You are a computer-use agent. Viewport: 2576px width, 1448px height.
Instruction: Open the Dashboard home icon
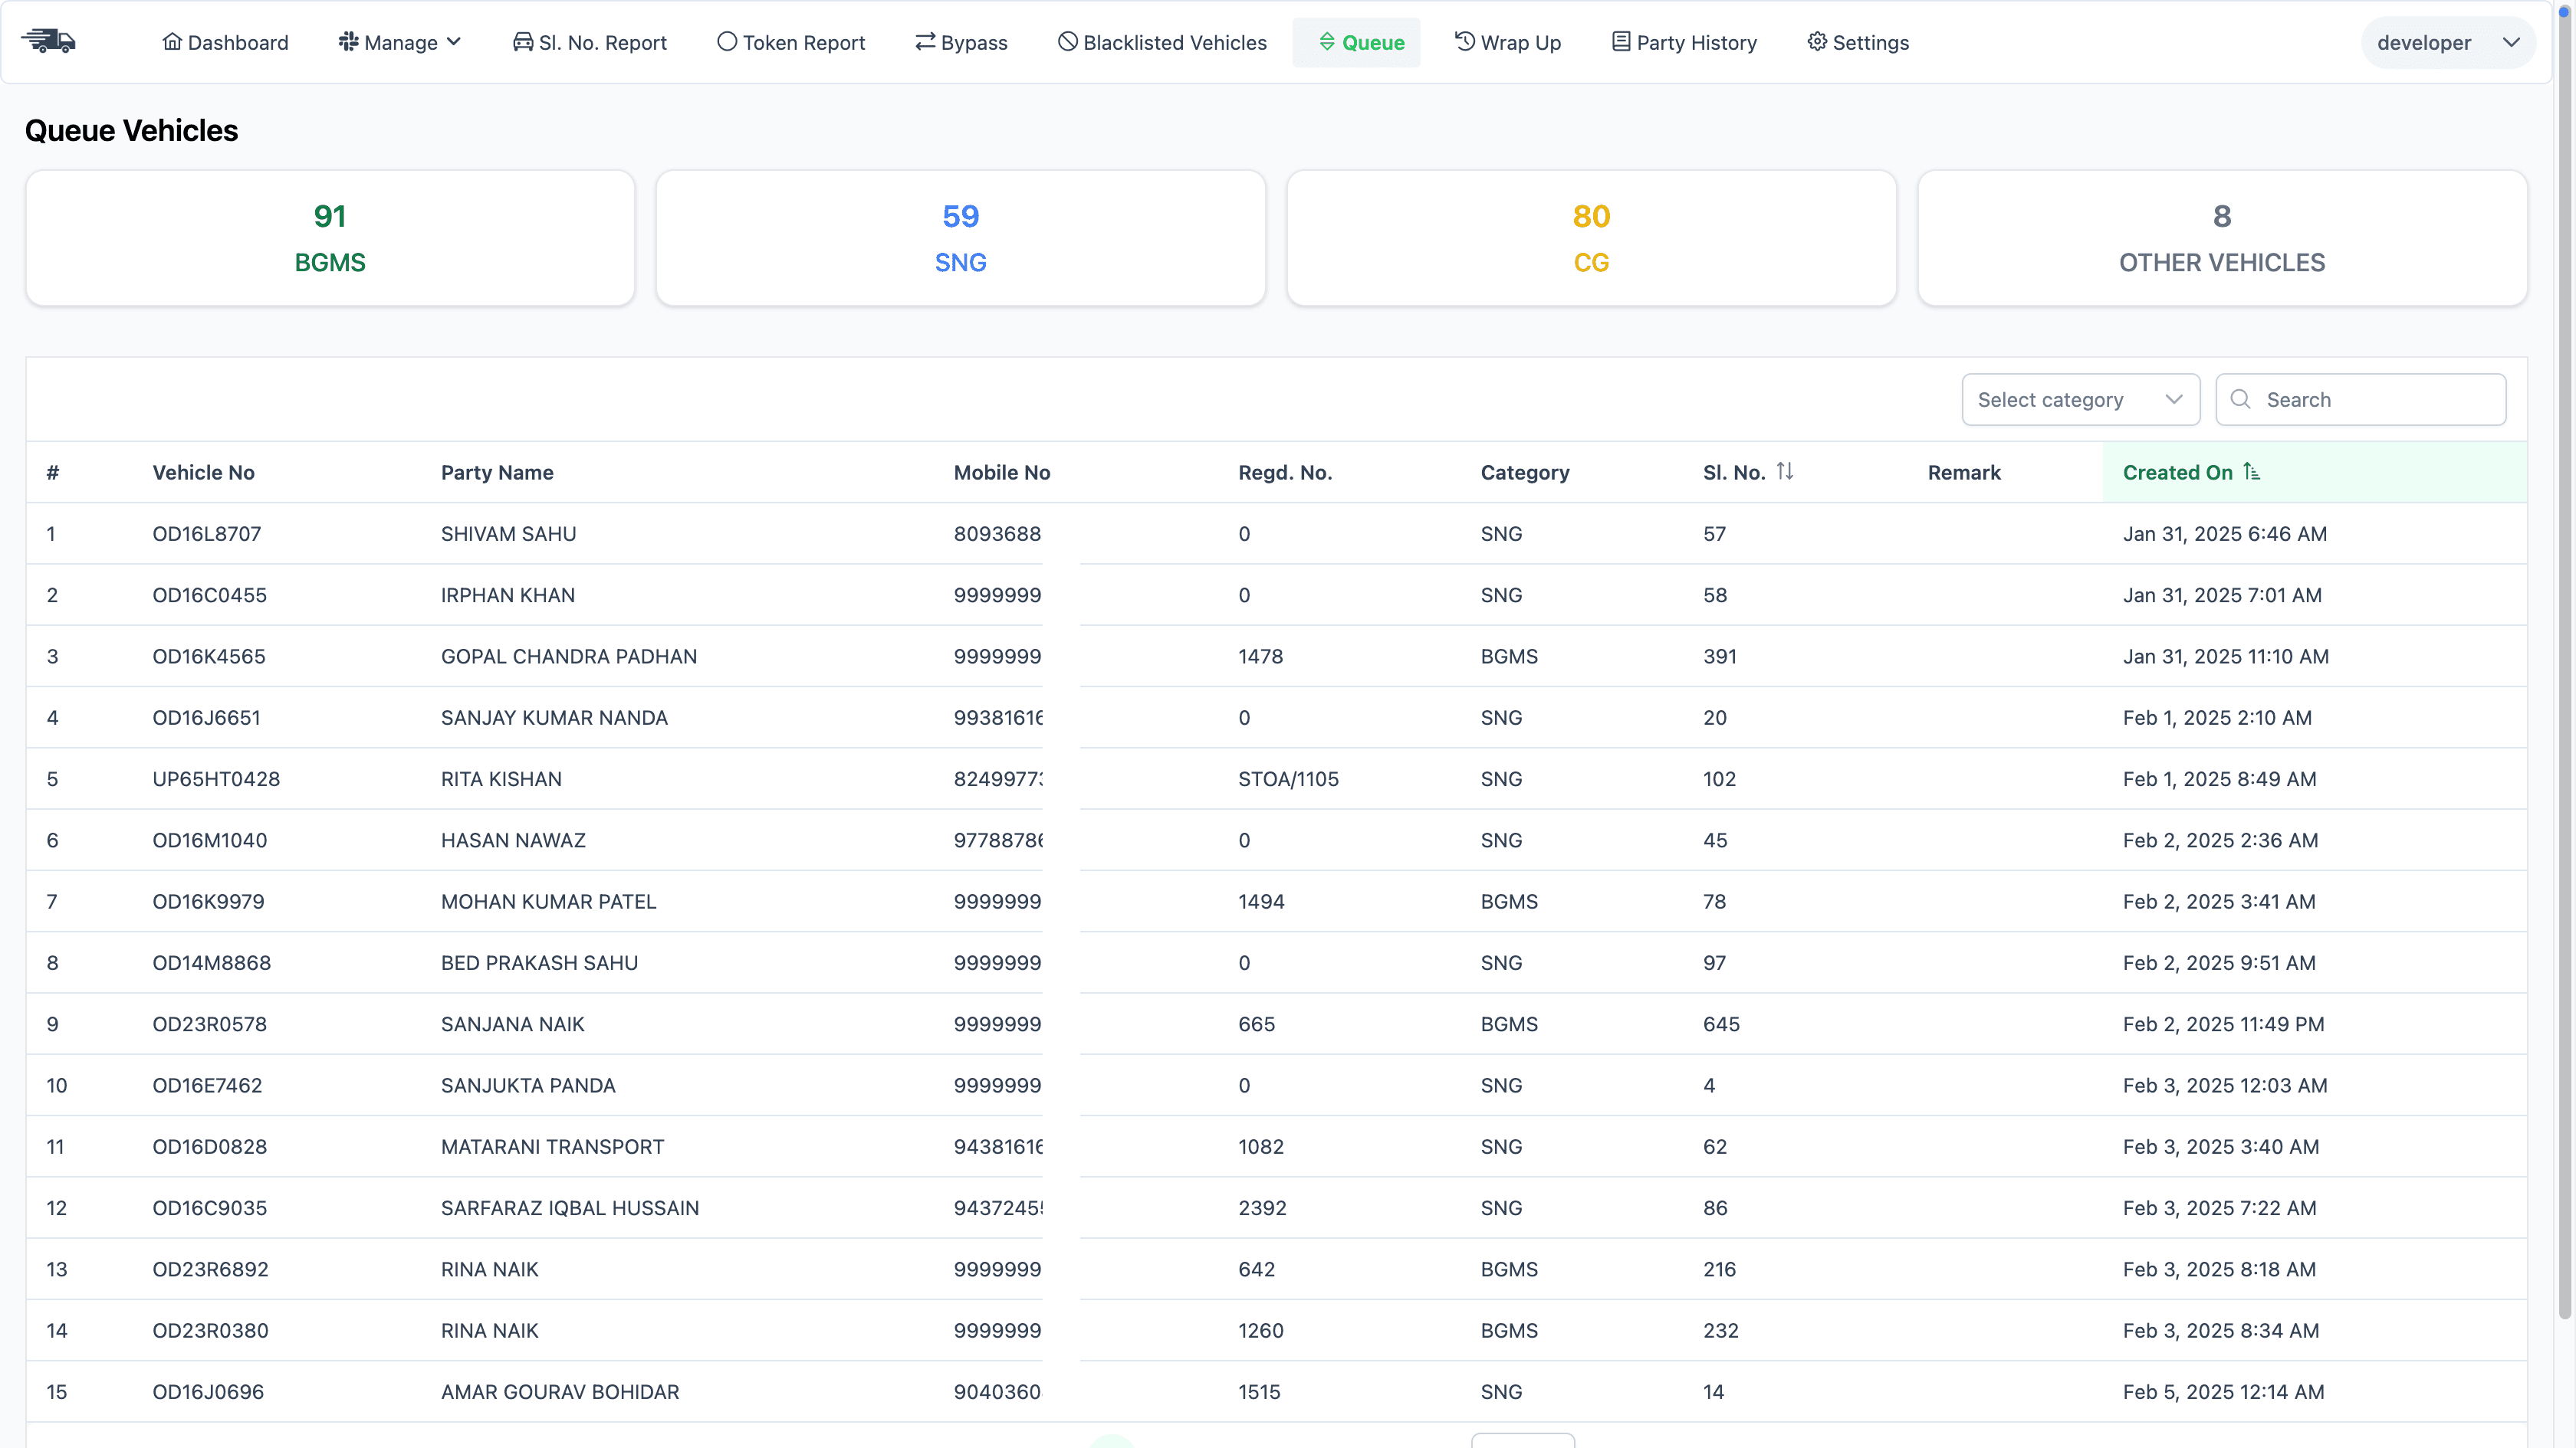(x=172, y=42)
